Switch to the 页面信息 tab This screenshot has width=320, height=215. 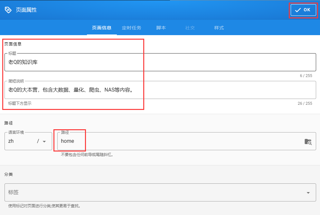click(x=102, y=28)
